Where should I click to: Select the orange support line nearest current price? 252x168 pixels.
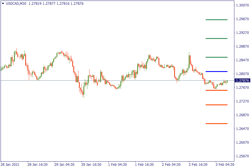click(x=216, y=90)
